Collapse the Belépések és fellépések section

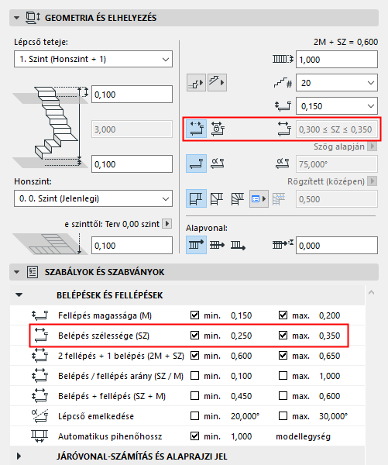(x=19, y=295)
